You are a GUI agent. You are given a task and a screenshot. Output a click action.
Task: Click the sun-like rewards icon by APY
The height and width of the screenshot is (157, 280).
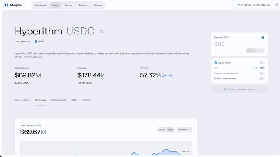(x=170, y=75)
